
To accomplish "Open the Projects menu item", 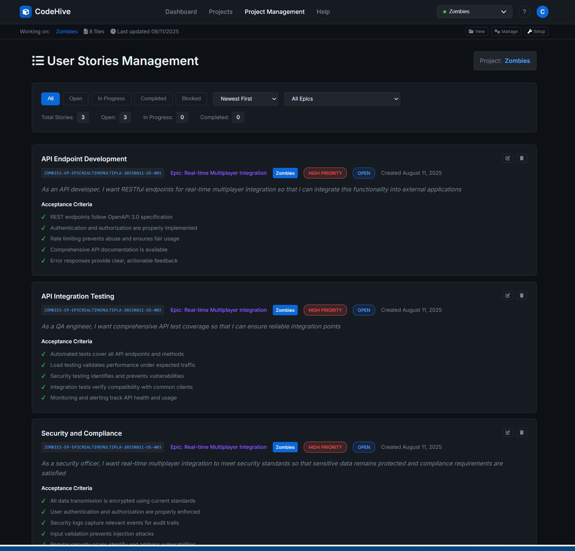I will 220,12.
